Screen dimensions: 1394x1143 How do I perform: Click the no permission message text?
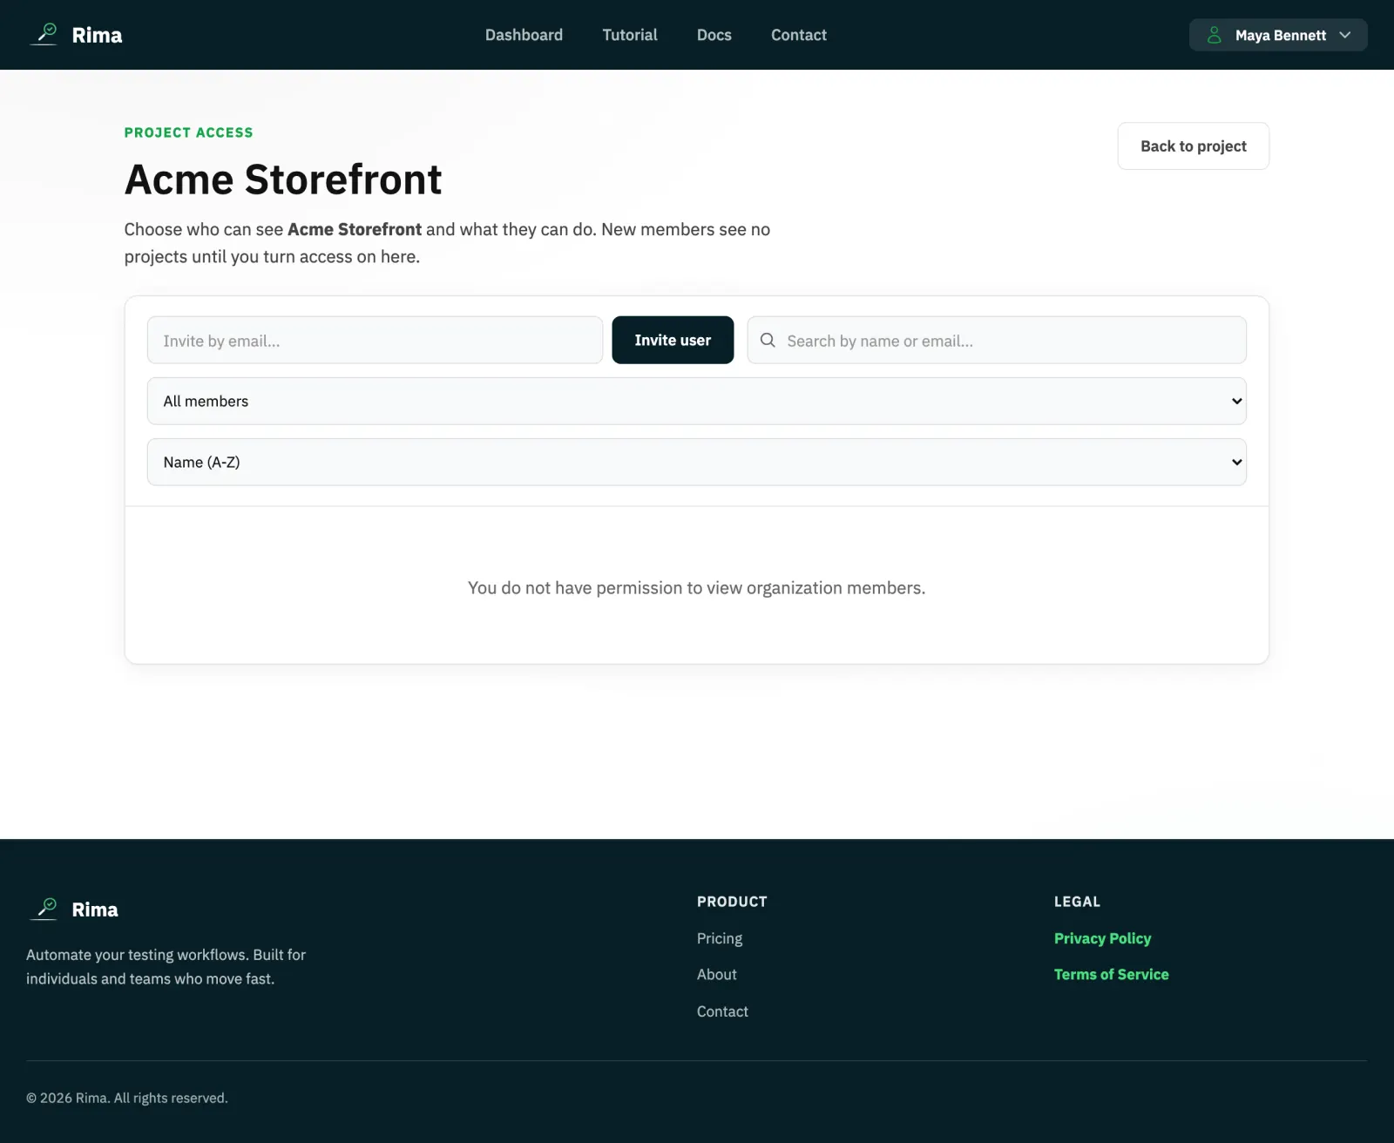[x=697, y=588]
